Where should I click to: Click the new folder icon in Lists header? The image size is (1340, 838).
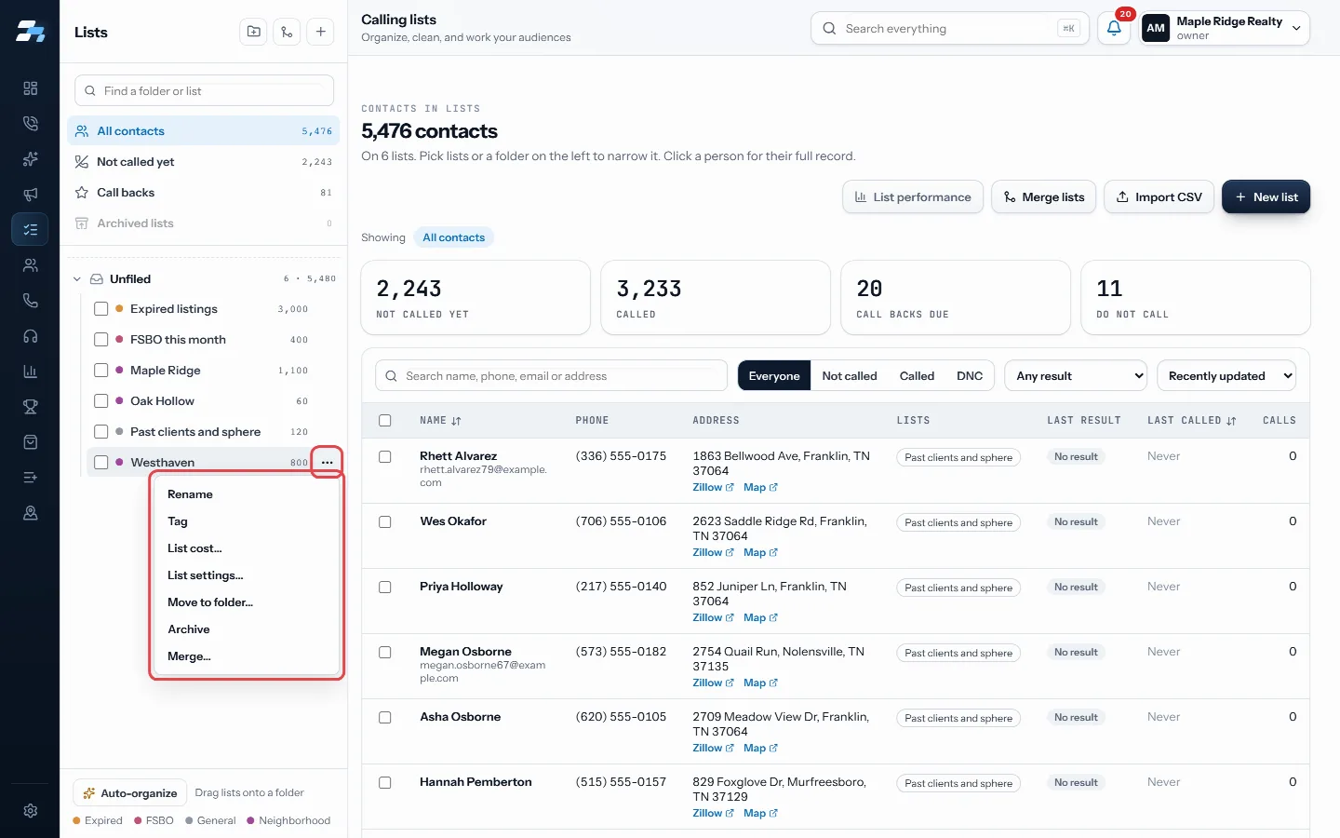coord(253,32)
